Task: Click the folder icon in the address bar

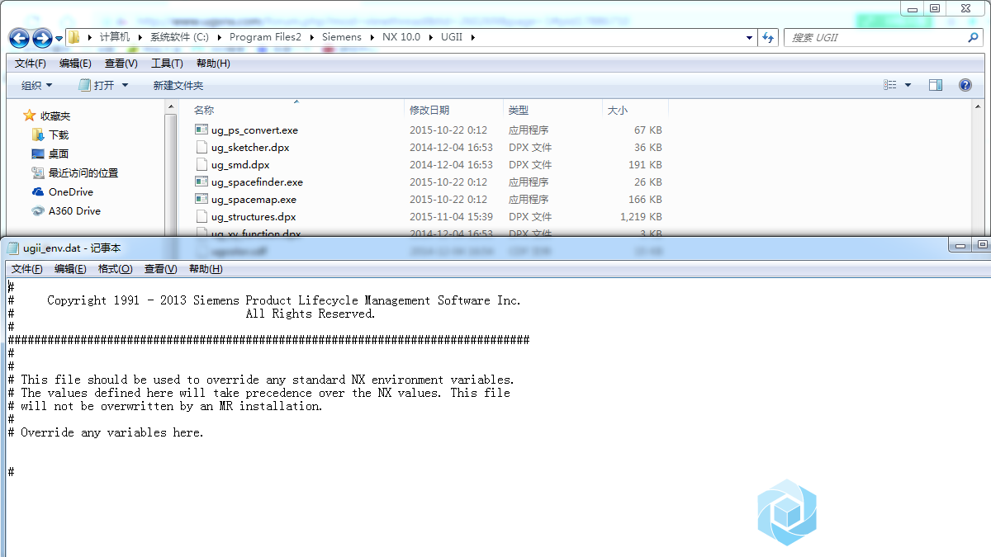Action: pos(73,37)
